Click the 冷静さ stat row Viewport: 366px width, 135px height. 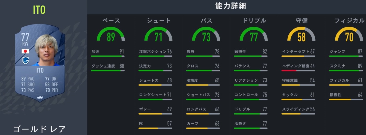pyautogui.click(x=251, y=124)
